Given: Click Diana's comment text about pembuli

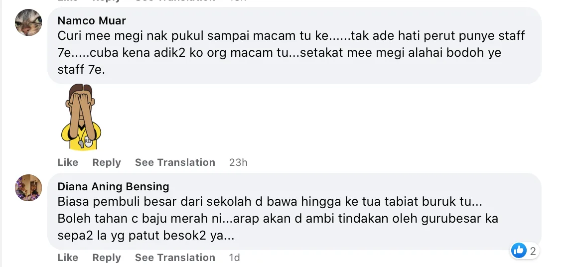Looking at the screenshot, I should [278, 219].
